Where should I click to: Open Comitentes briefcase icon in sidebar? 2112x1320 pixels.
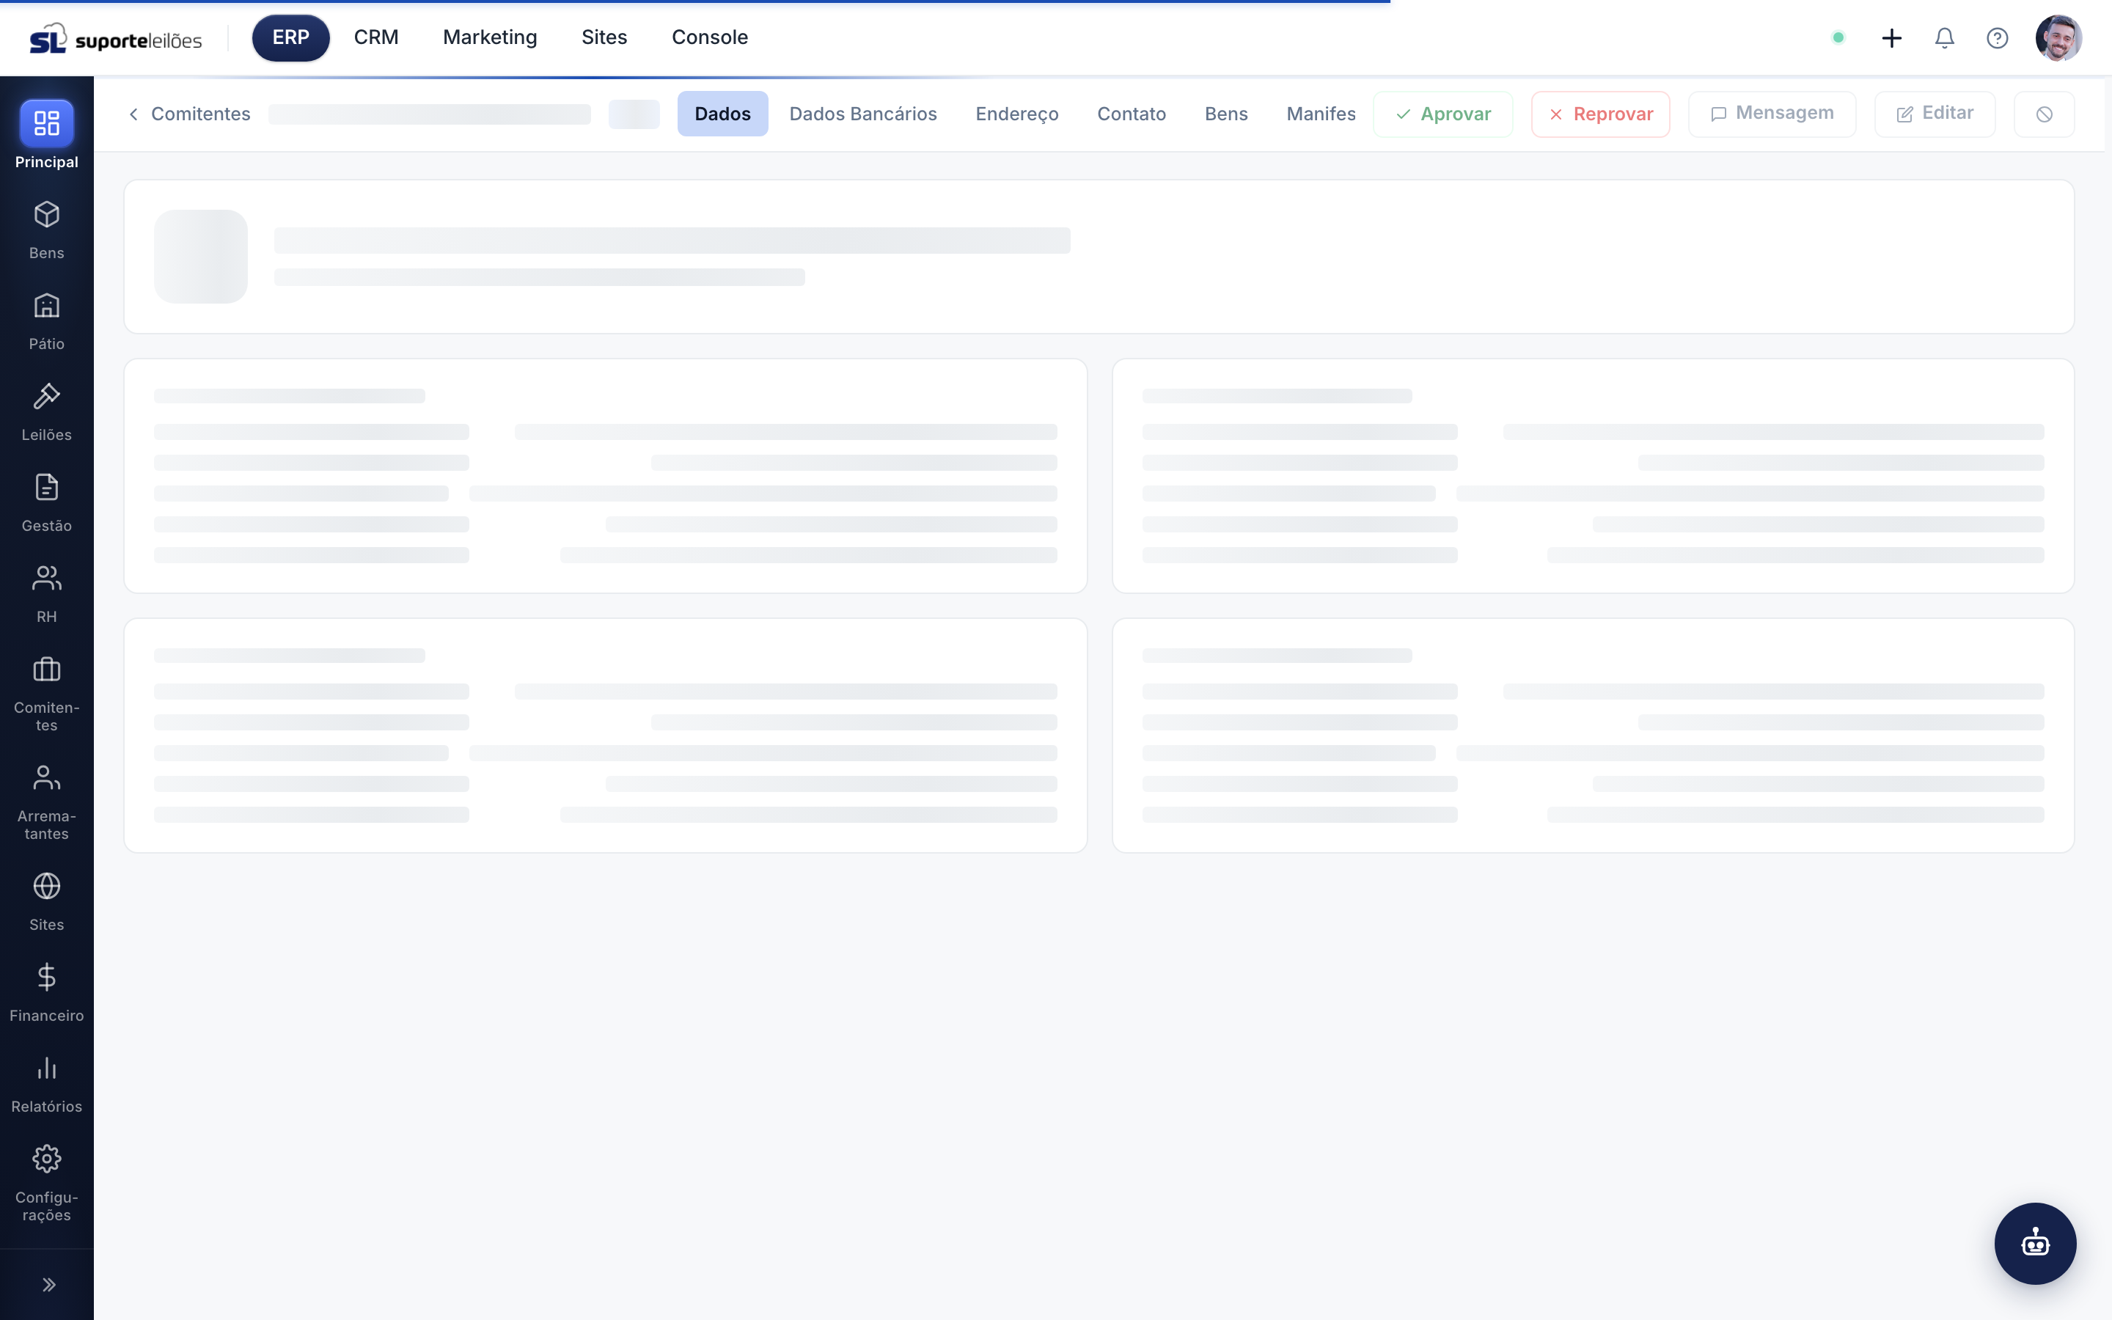tap(46, 670)
